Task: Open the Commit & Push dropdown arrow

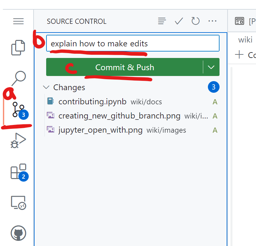Action: coord(211,67)
